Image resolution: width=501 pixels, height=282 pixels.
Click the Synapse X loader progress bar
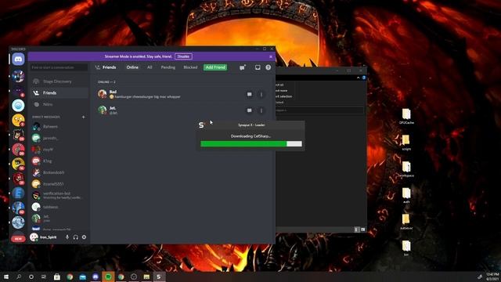click(251, 144)
